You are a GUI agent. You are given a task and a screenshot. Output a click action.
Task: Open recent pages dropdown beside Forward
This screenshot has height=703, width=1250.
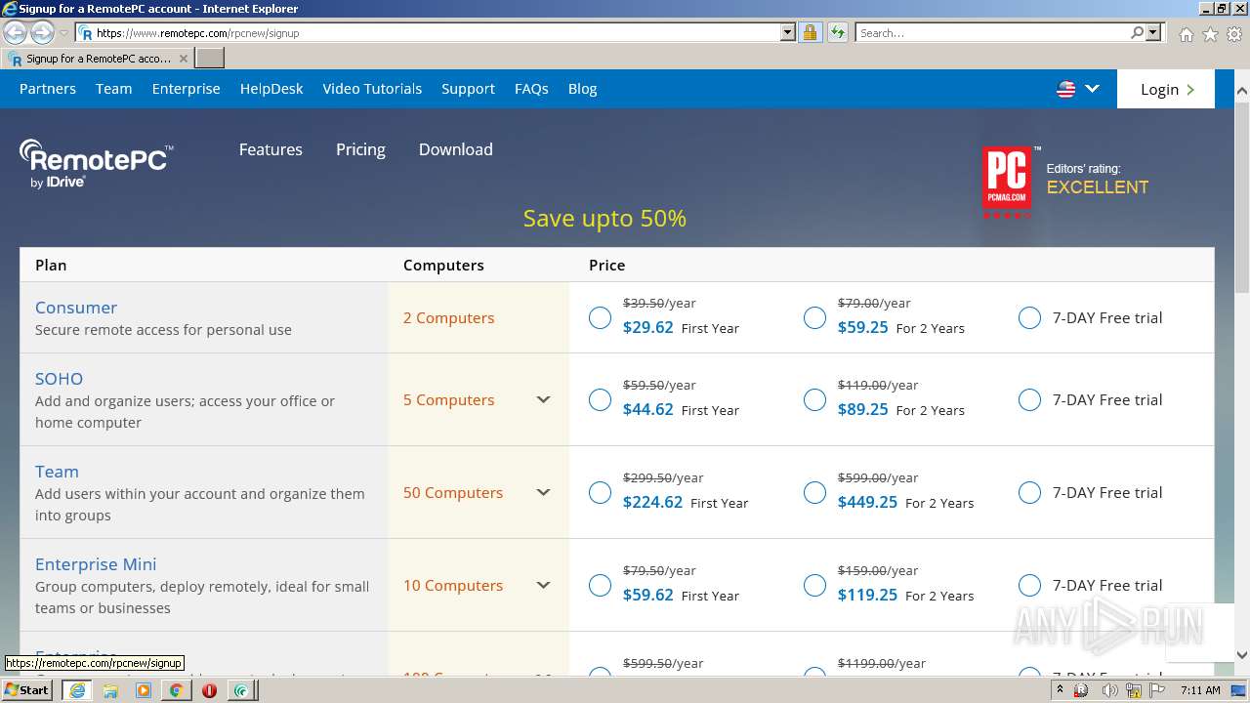click(63, 33)
